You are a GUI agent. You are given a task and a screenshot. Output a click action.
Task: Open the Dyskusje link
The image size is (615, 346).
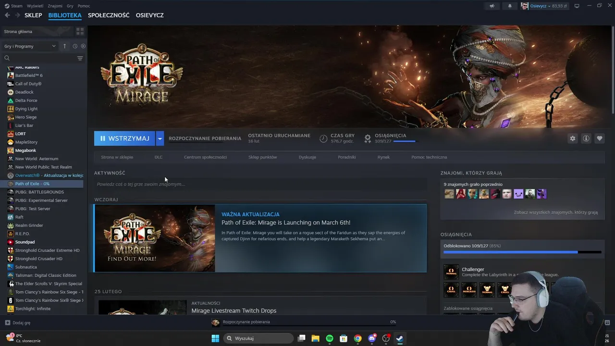pos(307,157)
